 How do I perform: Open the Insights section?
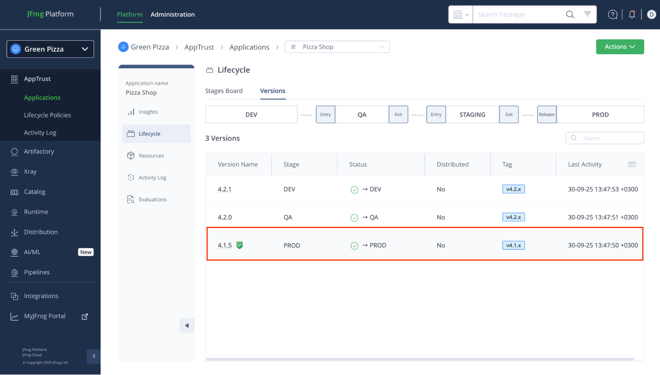click(x=148, y=112)
